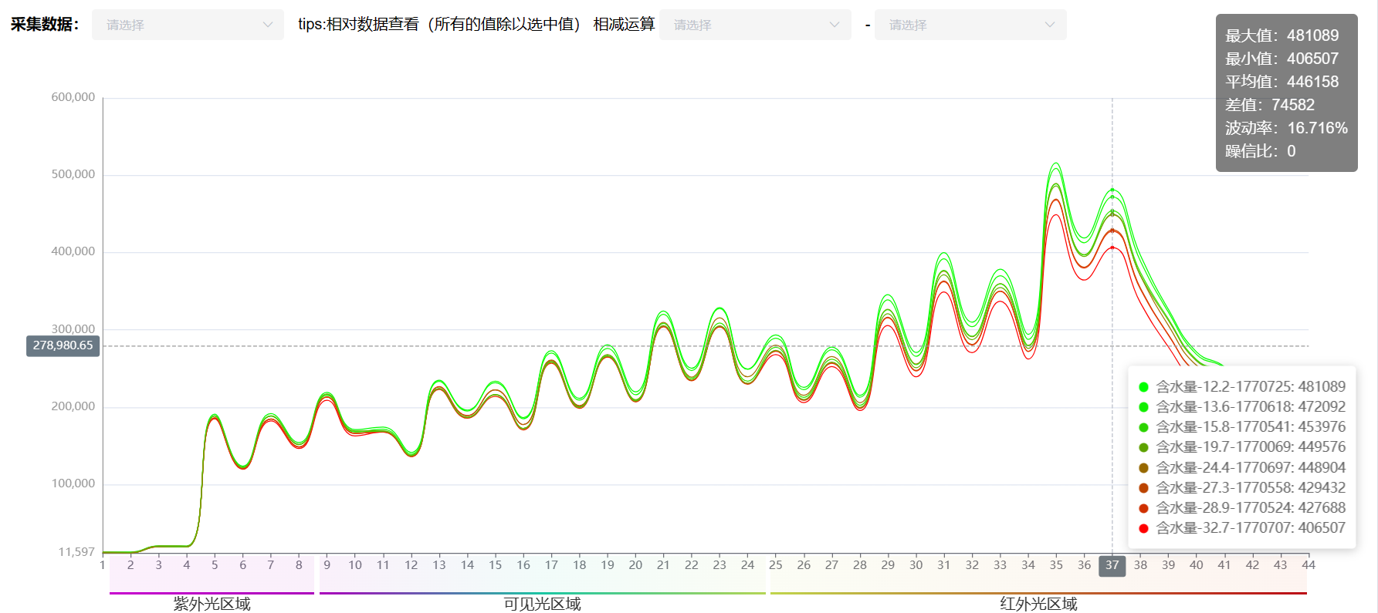This screenshot has height=613, width=1378.
Task: Click the red dot for 含水量-32.7-1770707
Action: coord(1143,528)
